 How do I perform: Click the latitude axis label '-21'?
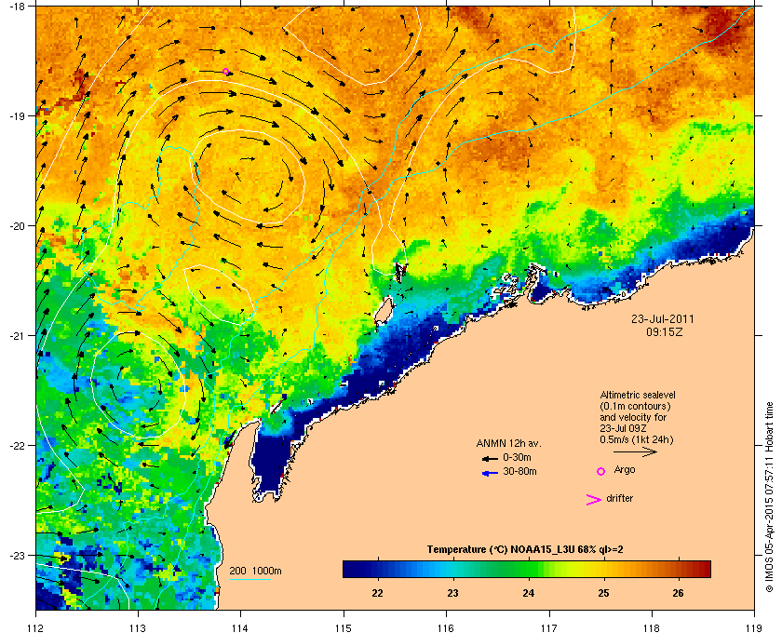(x=17, y=335)
